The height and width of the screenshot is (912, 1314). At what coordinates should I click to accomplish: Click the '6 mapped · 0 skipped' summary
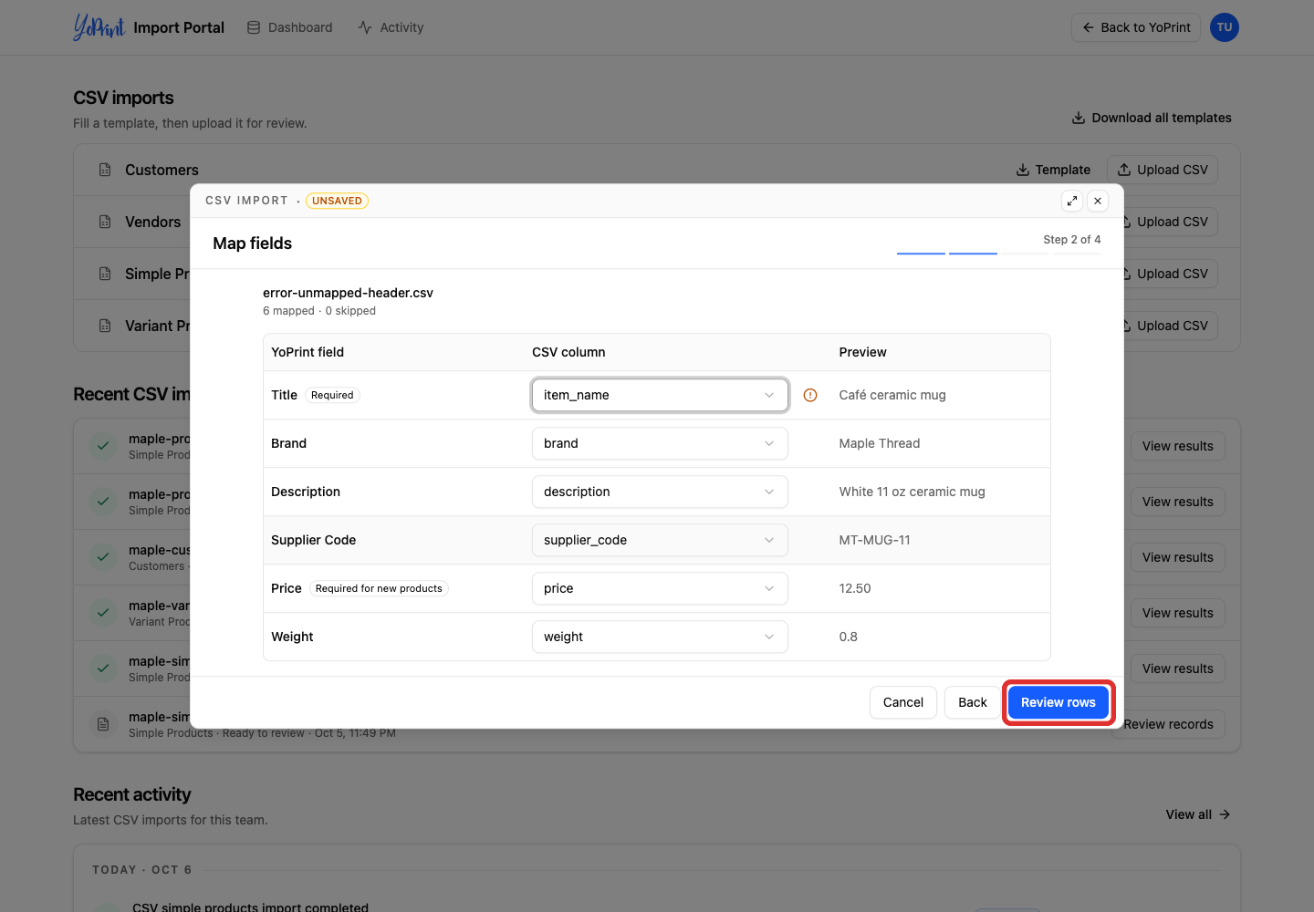(319, 311)
